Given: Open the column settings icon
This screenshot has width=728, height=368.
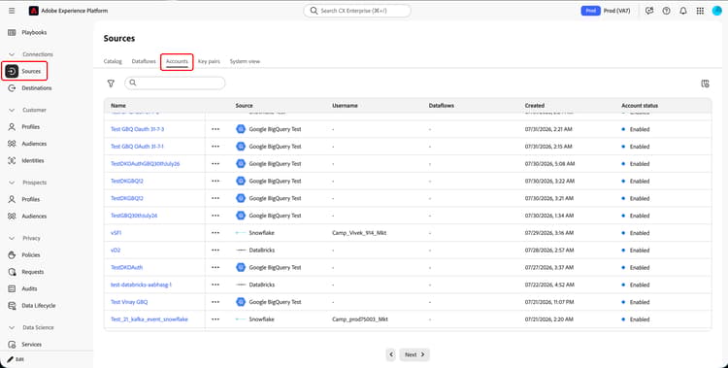Looking at the screenshot, I should point(705,84).
